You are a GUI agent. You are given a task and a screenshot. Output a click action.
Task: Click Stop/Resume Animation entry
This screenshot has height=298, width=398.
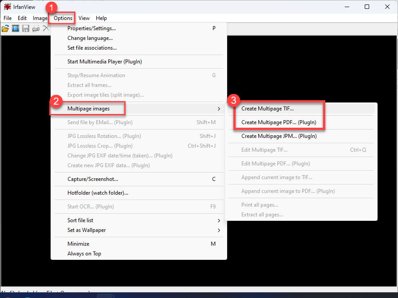[x=139, y=75]
